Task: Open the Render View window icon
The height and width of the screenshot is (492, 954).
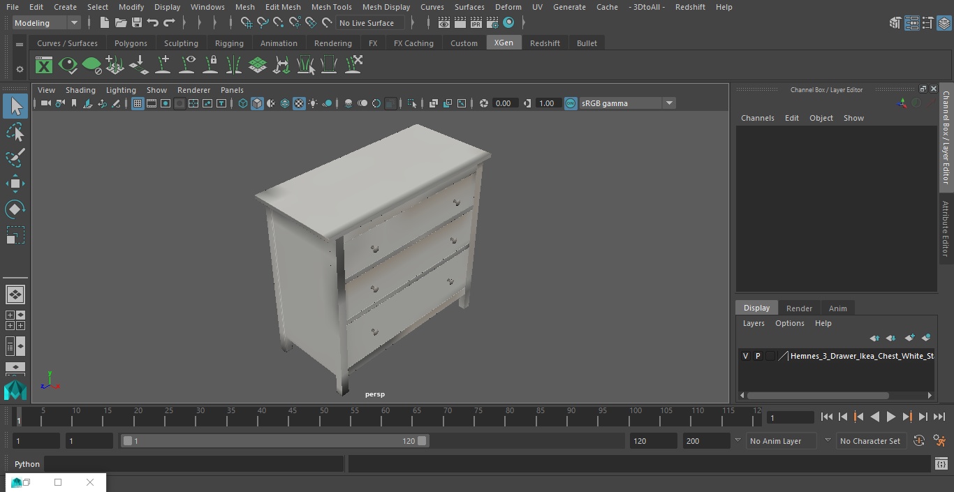Action: click(443, 23)
